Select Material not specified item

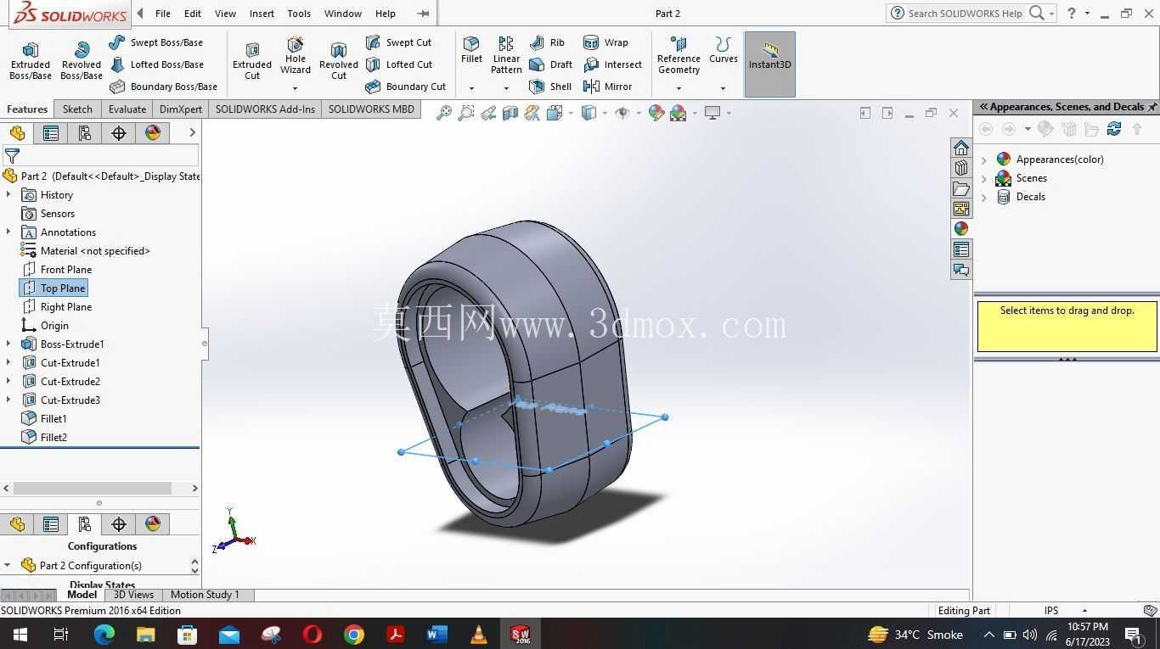pyautogui.click(x=85, y=251)
